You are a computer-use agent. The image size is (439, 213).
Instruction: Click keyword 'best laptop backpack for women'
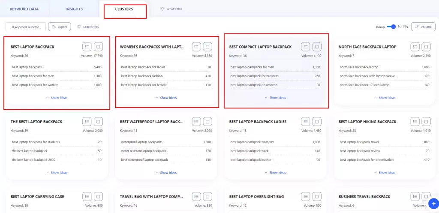35,85
